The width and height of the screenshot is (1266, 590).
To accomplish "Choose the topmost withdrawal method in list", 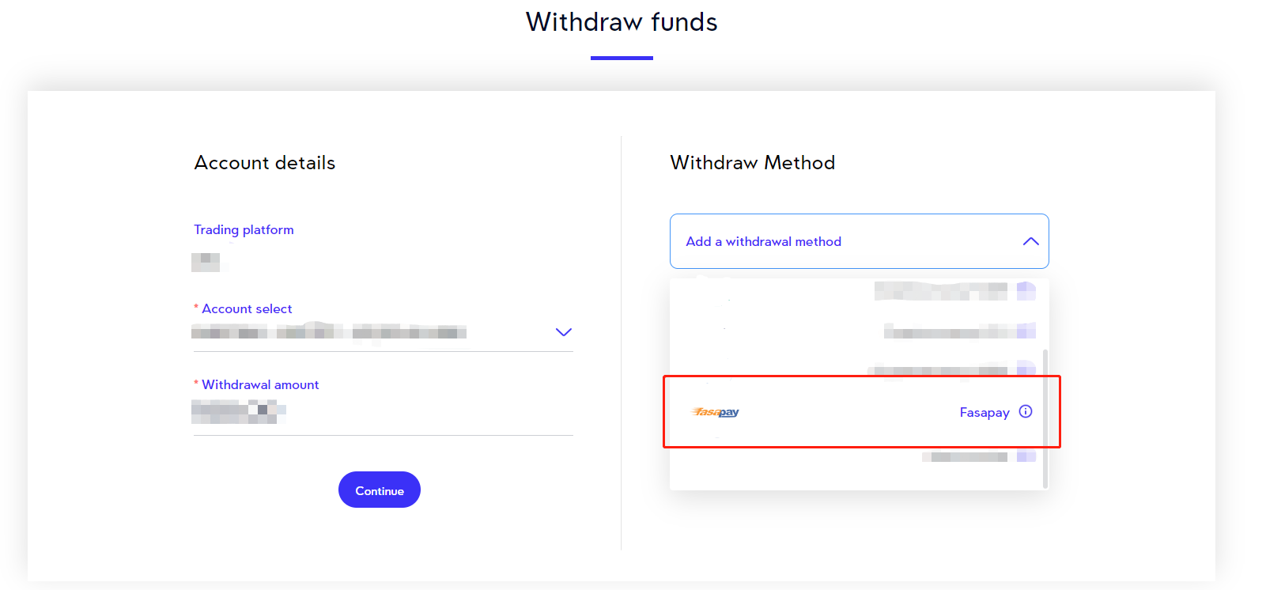I will (940, 291).
